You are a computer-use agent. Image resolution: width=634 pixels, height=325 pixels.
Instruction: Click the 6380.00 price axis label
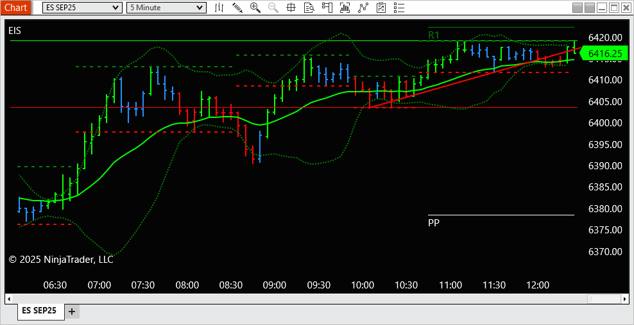(x=605, y=209)
